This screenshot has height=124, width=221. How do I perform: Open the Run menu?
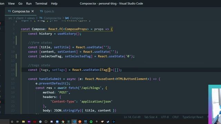point(29,3)
